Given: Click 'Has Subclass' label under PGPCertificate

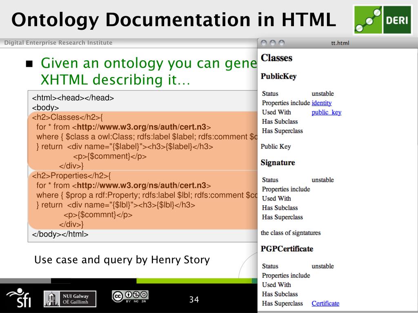Looking at the screenshot, I should (x=280, y=294).
